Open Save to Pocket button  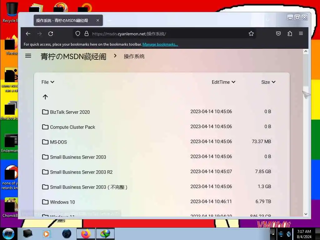pyautogui.click(x=278, y=33)
